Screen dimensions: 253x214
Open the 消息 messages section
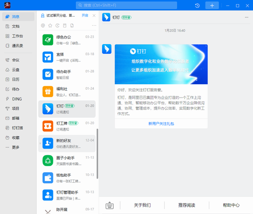(x=18, y=17)
